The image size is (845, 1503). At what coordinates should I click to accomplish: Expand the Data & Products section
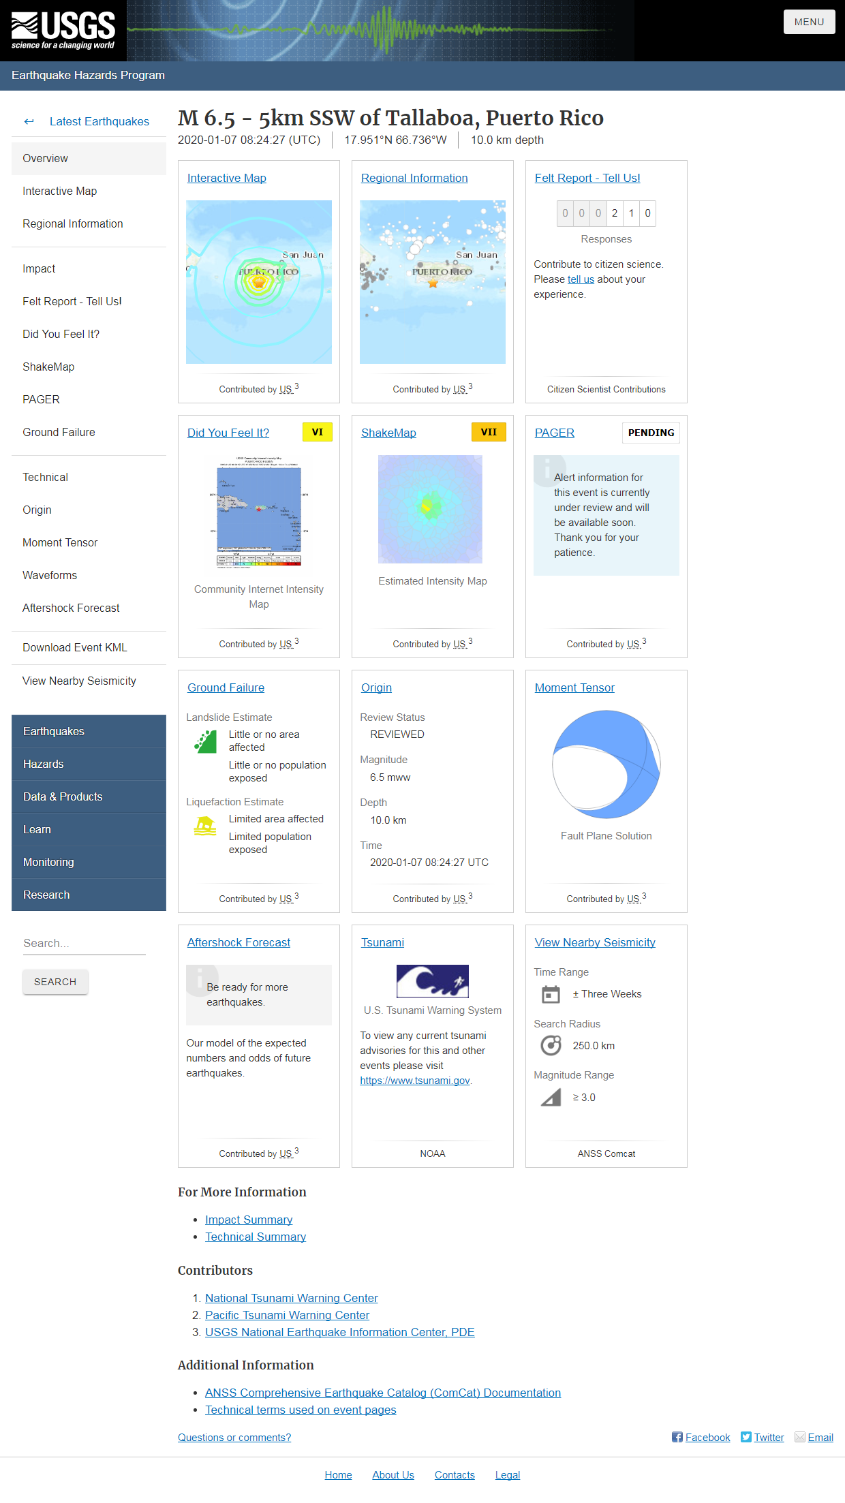89,796
